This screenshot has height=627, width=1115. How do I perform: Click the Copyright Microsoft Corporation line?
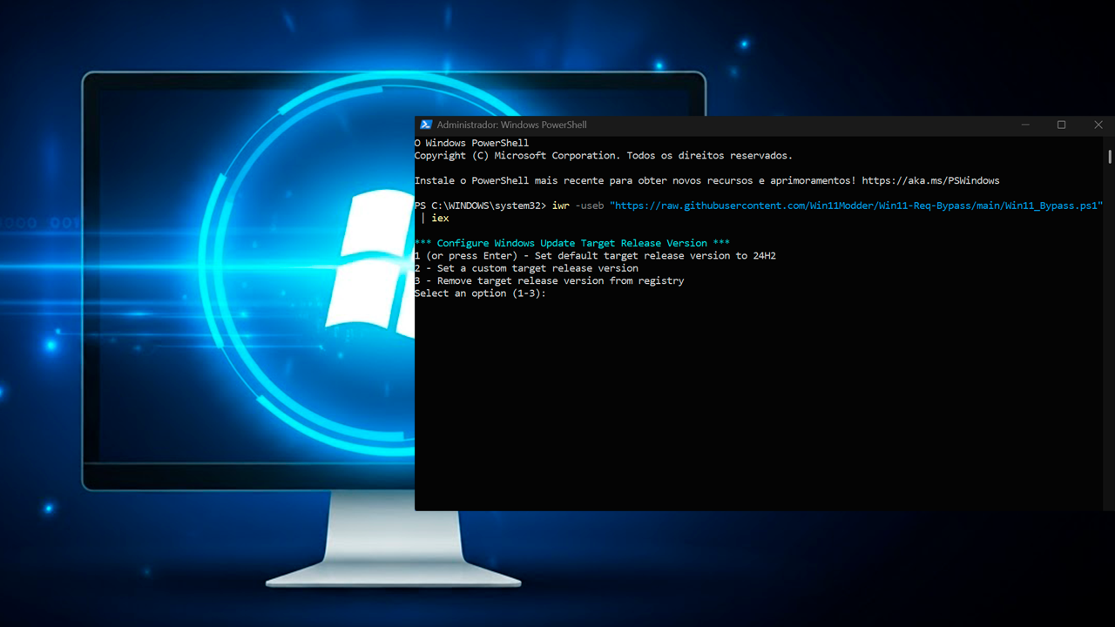pyautogui.click(x=603, y=155)
